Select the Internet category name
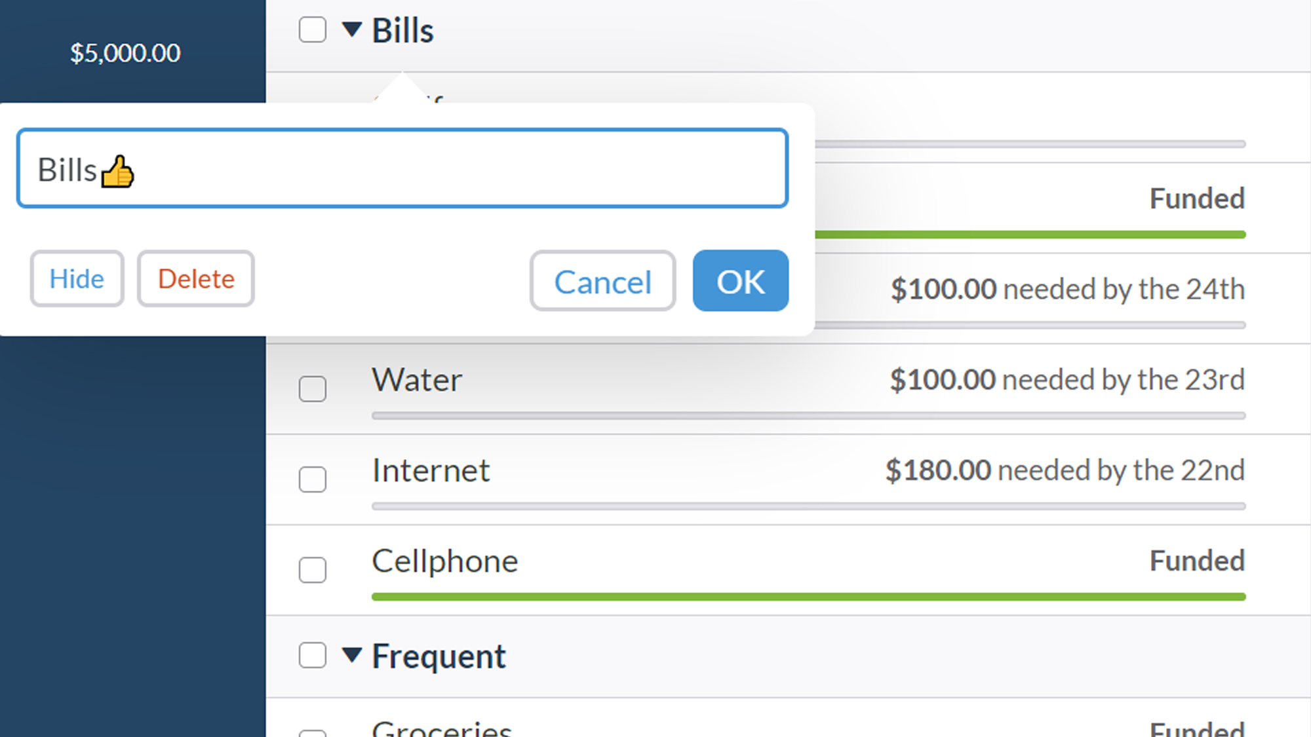Screen dimensions: 1311x737 click(x=431, y=470)
